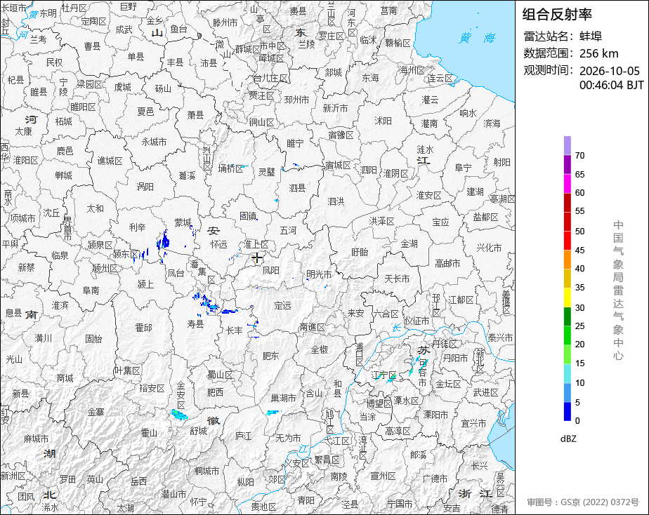Pick the yellow 30–35 dBZ legend swatch
Screen dimensions: 649x515
(x=568, y=297)
